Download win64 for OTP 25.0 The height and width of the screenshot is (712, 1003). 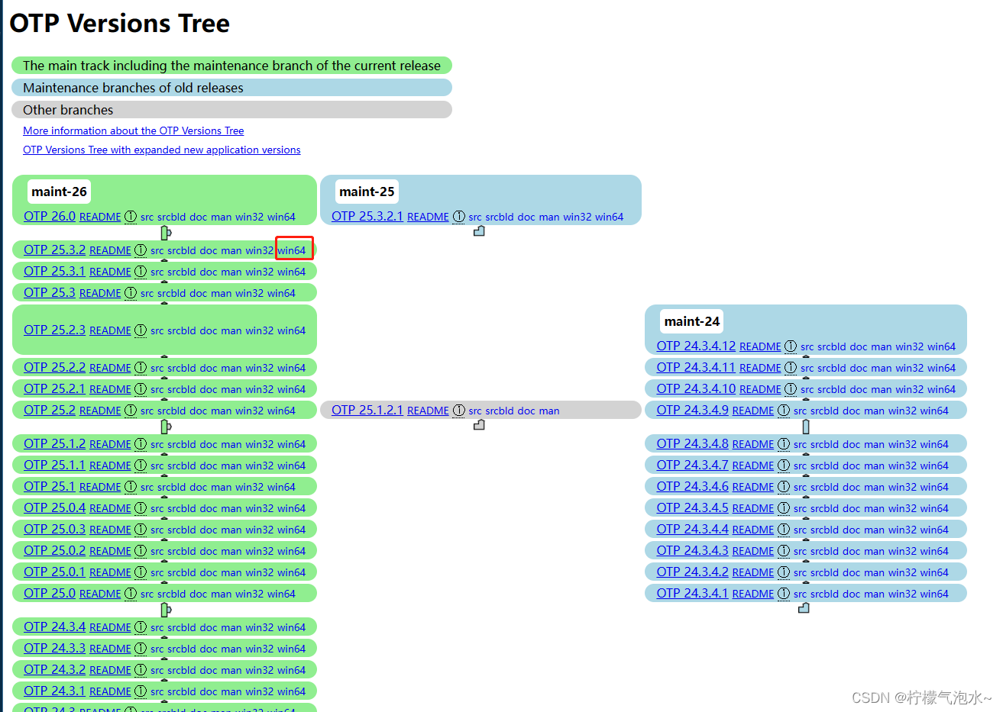281,594
